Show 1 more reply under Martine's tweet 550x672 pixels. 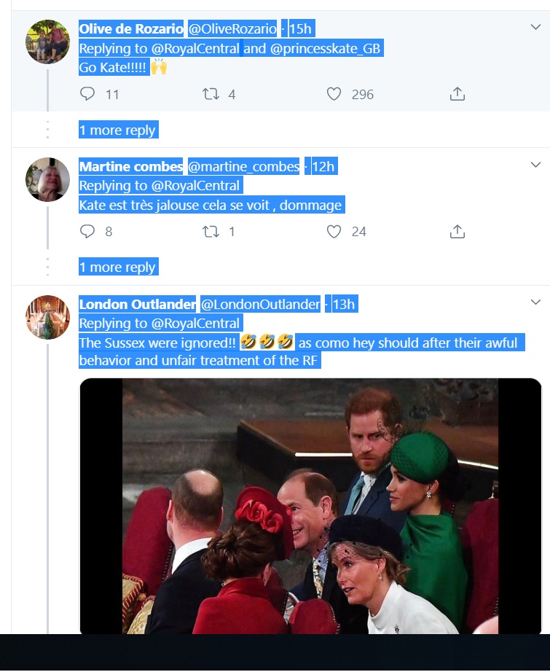coord(117,267)
